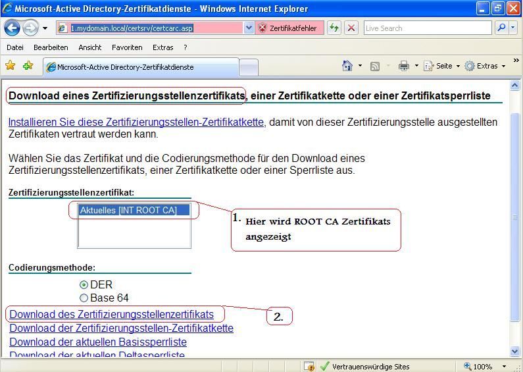
Task: Select the DER encoding radio button
Action: point(84,285)
